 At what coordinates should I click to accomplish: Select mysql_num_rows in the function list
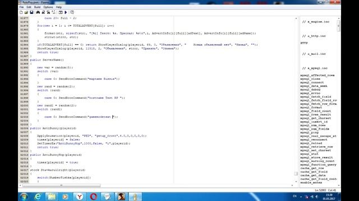313,125
